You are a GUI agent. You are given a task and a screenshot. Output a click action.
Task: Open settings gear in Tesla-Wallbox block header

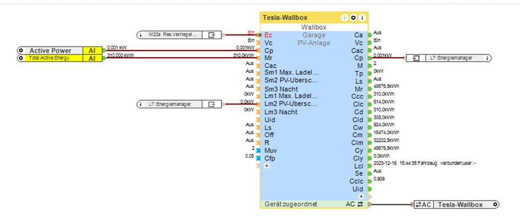coord(353,18)
